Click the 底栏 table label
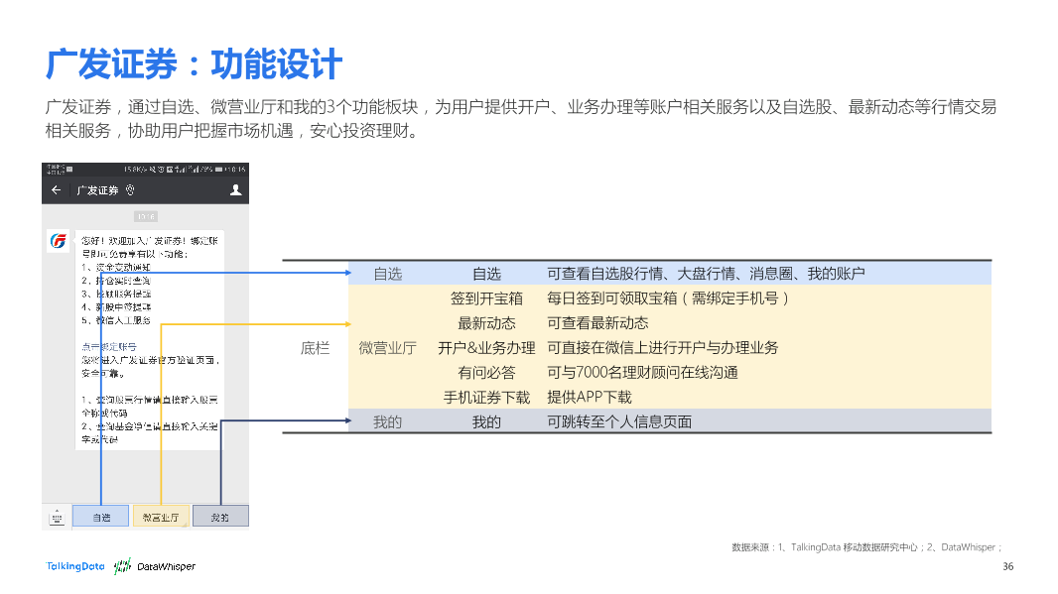1058x594 pixels. coord(315,348)
